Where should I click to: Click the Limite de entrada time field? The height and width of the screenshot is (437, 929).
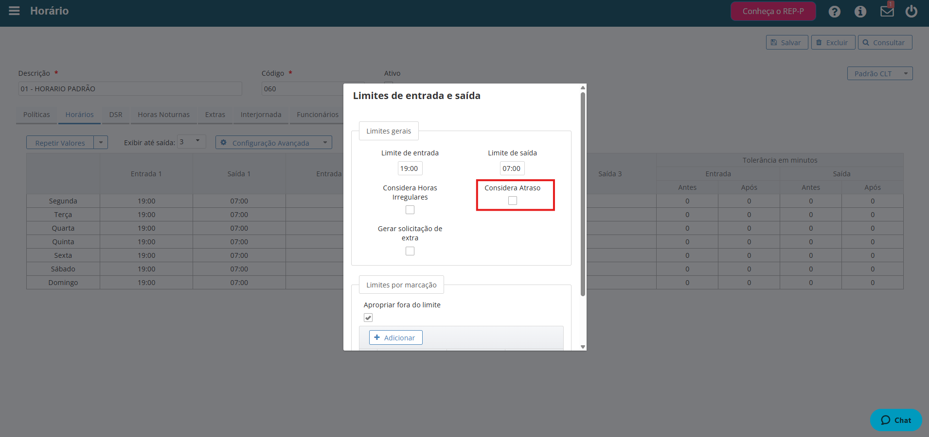click(x=410, y=168)
